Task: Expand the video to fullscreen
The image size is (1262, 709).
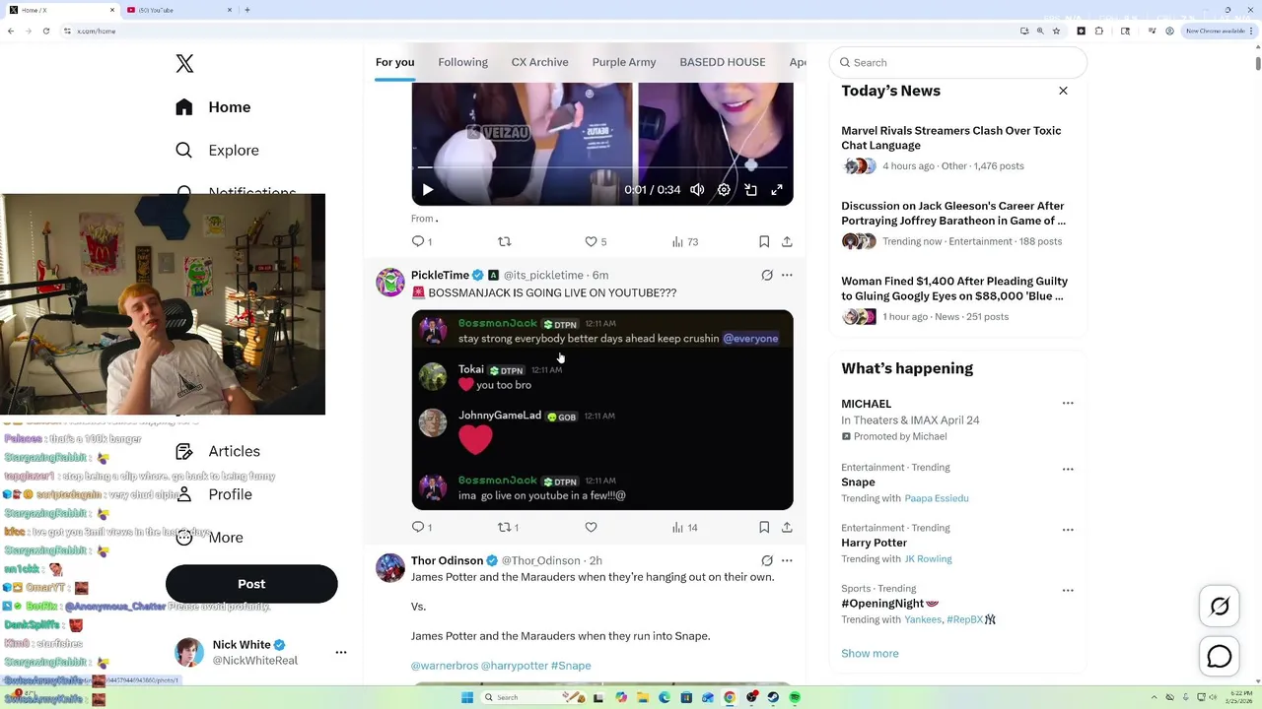Action: coord(777,190)
